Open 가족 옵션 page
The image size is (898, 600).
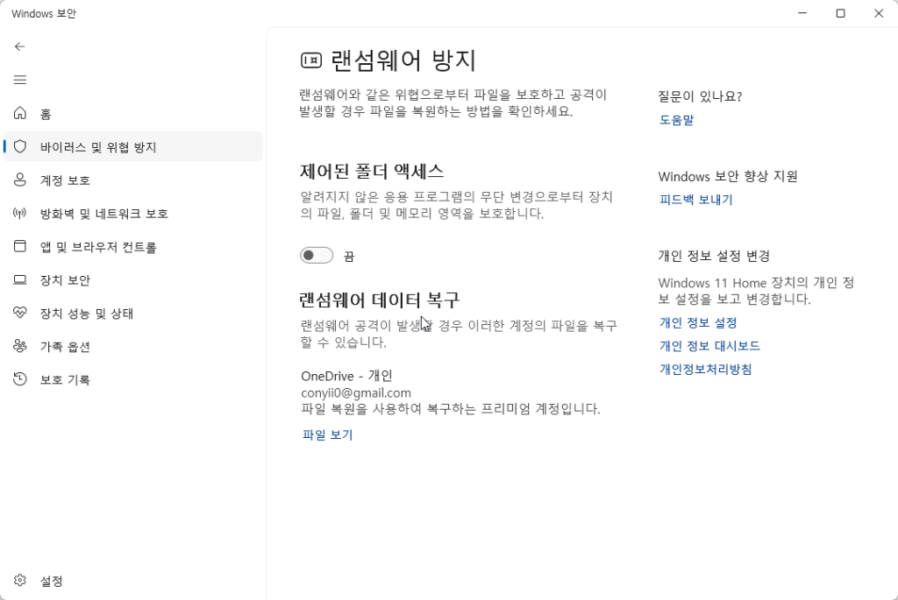[x=133, y=346]
